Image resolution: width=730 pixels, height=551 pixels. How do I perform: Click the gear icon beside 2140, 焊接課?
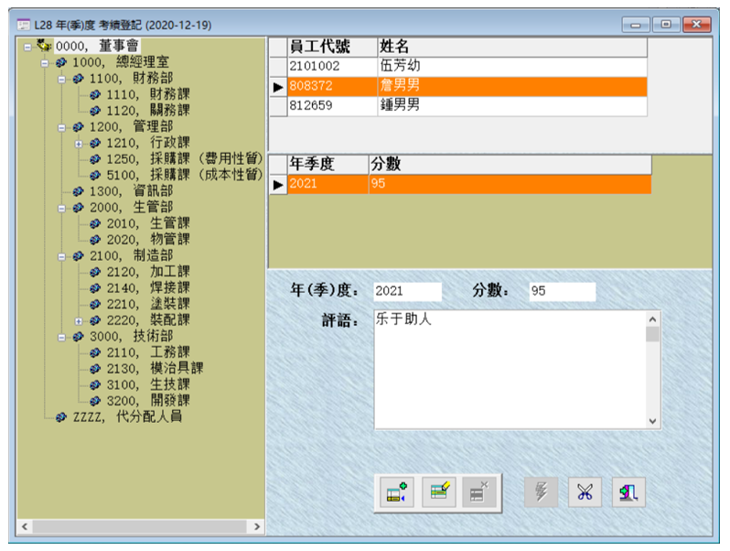[95, 288]
